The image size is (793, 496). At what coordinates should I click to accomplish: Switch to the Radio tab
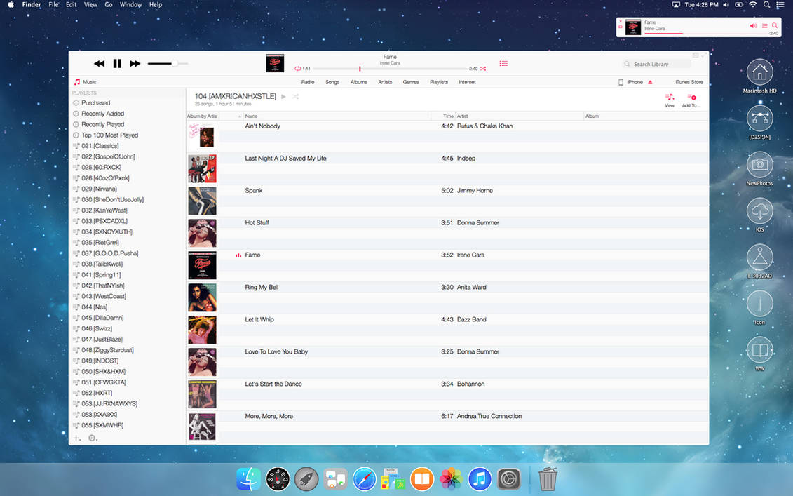[x=308, y=82]
